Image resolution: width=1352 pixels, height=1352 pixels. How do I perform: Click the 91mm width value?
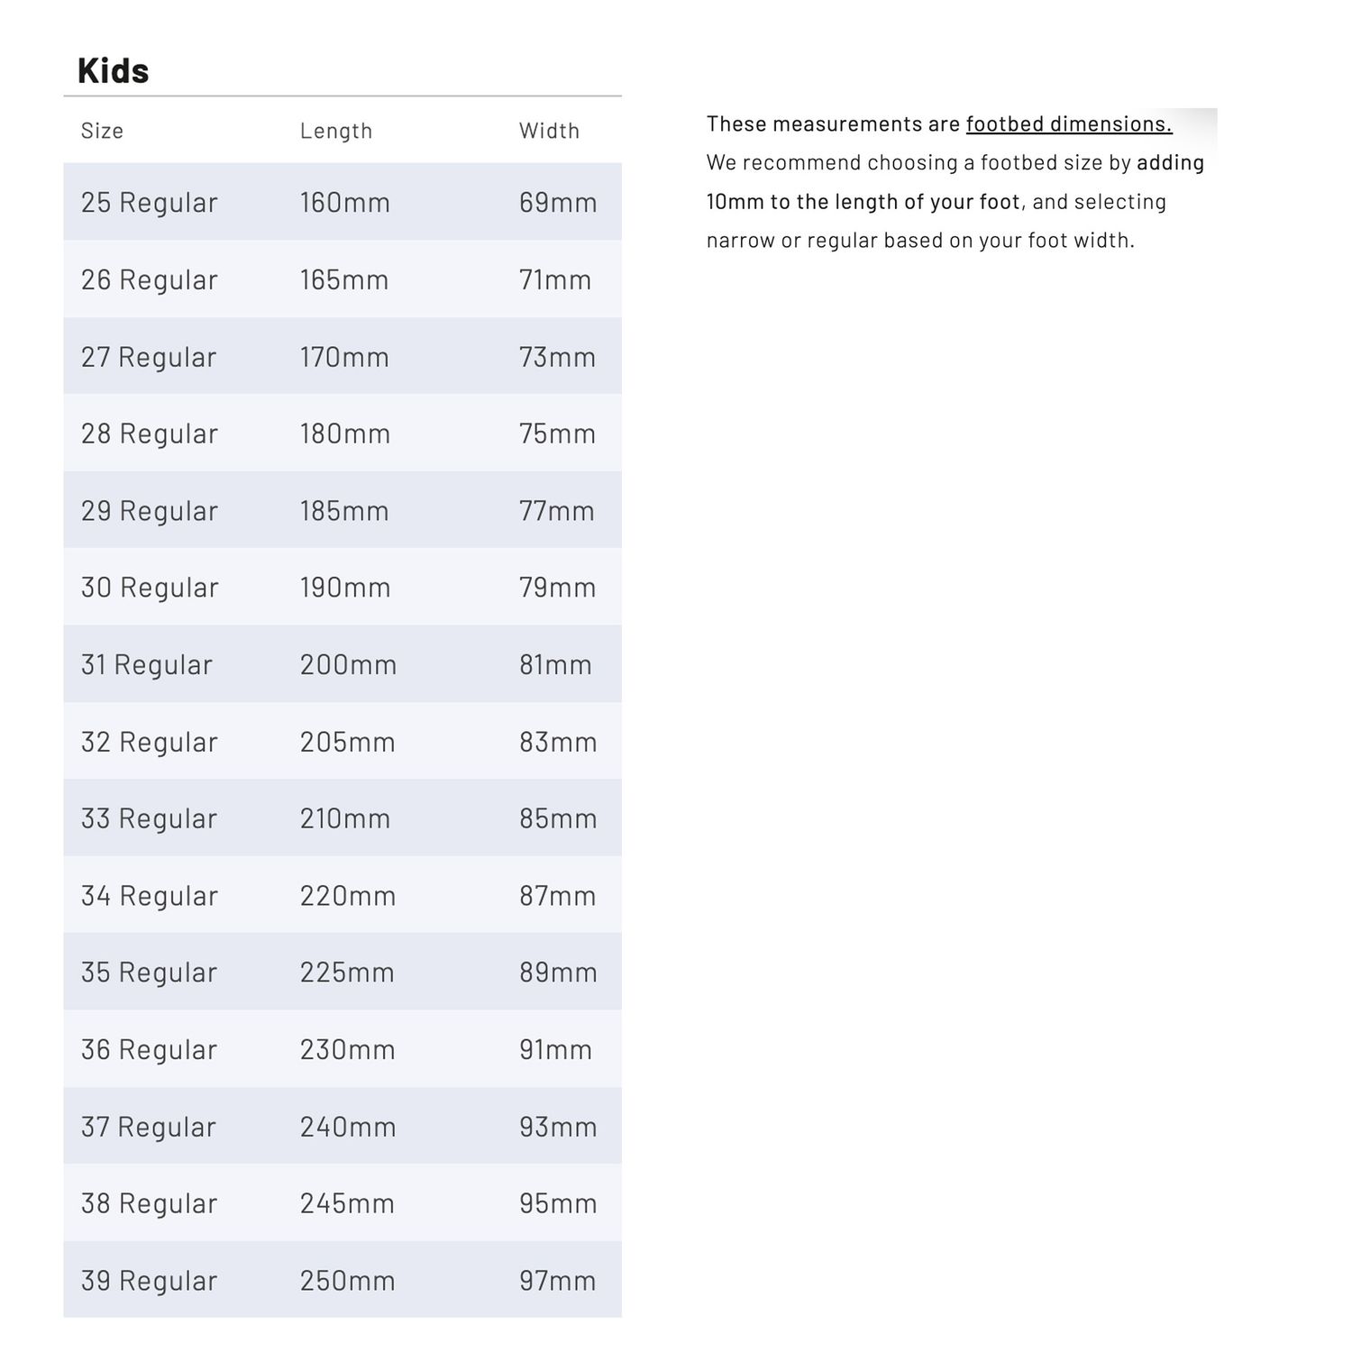pyautogui.click(x=555, y=1050)
